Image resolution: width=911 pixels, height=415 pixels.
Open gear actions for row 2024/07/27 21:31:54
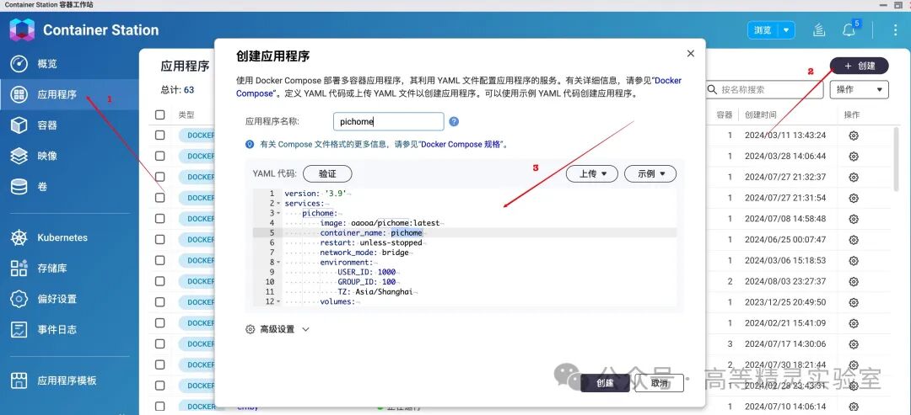pyautogui.click(x=854, y=198)
